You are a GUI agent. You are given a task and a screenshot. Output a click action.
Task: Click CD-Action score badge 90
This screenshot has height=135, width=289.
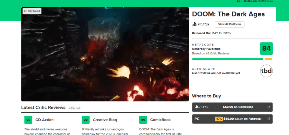[x=28, y=120]
